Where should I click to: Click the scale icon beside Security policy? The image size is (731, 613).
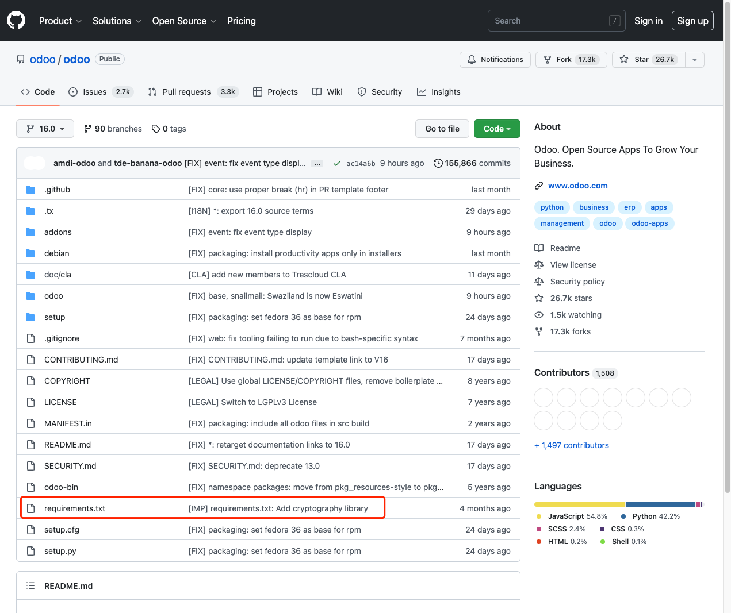(539, 282)
